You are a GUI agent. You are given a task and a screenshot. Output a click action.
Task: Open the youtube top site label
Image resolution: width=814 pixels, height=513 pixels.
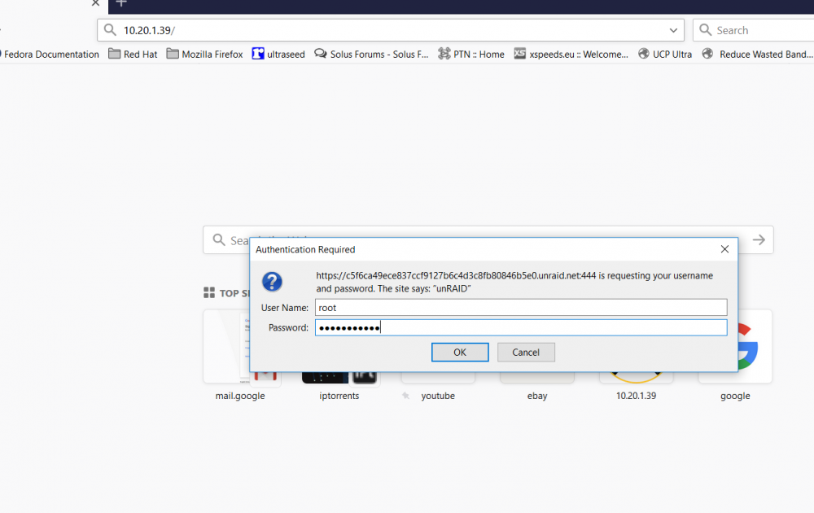[x=438, y=396]
